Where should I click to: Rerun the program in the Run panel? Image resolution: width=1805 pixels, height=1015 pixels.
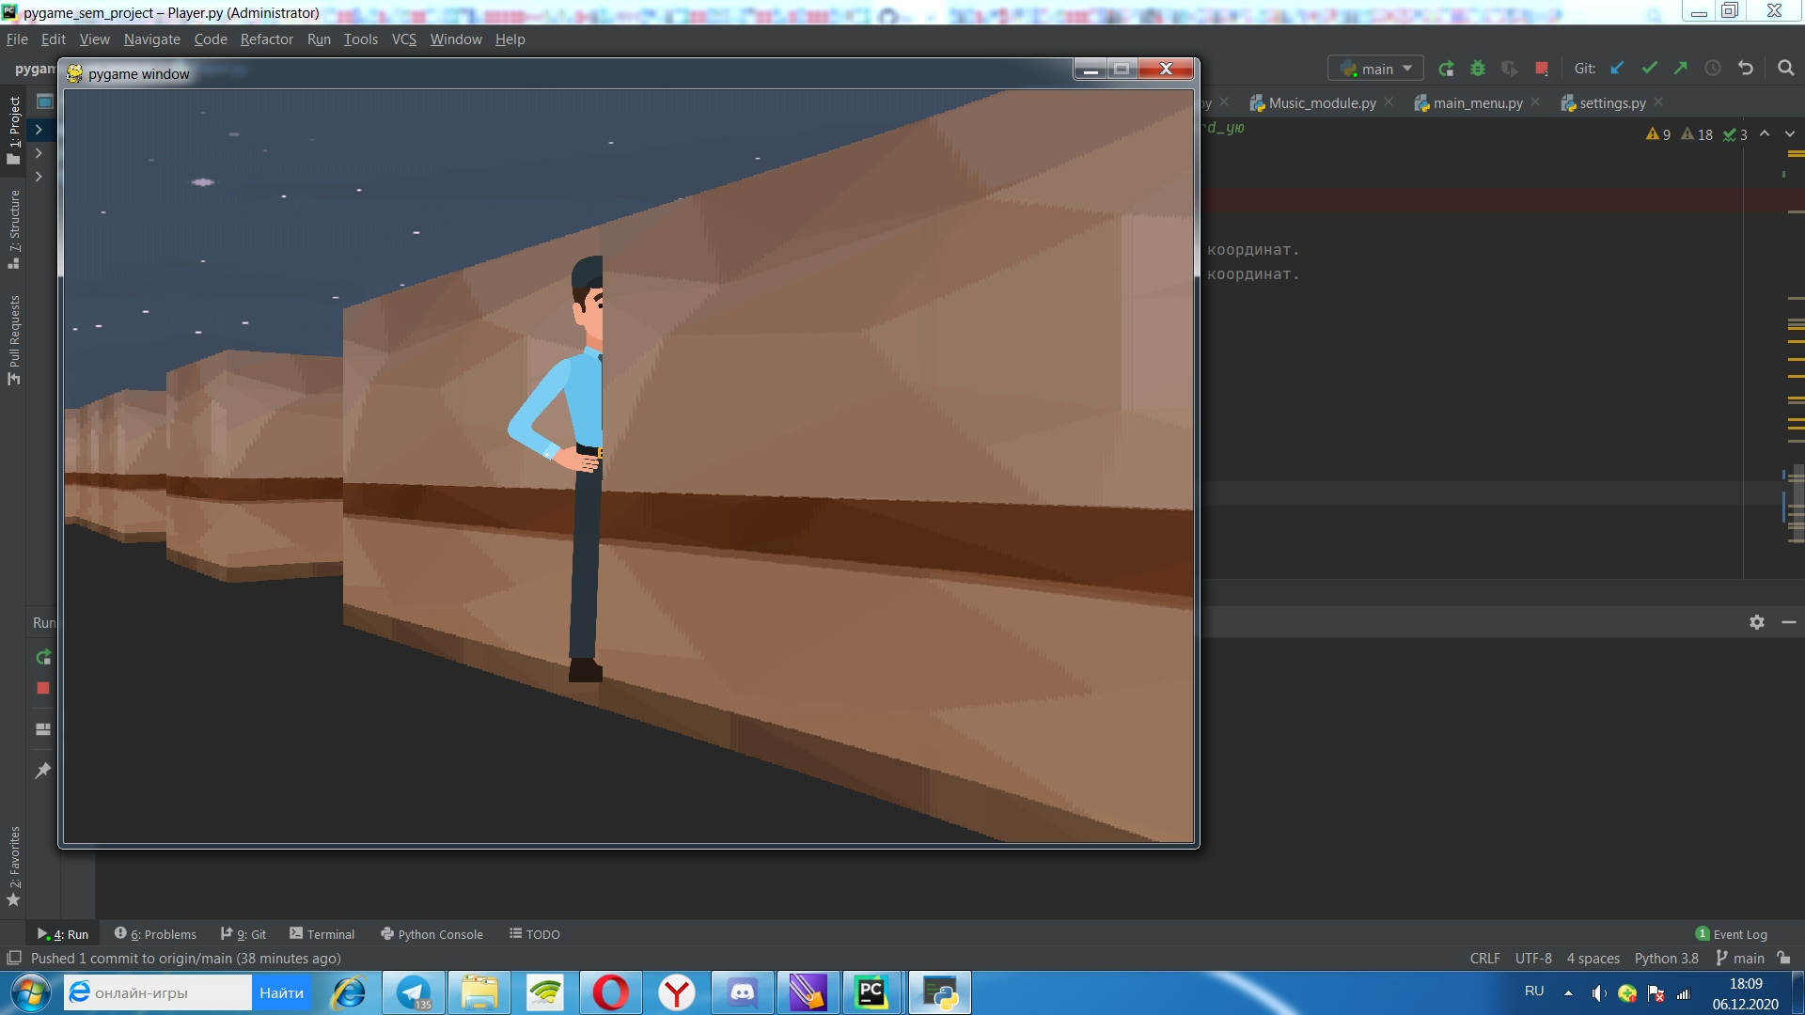(42, 659)
